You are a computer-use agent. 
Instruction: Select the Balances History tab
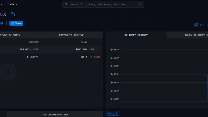tap(136, 35)
